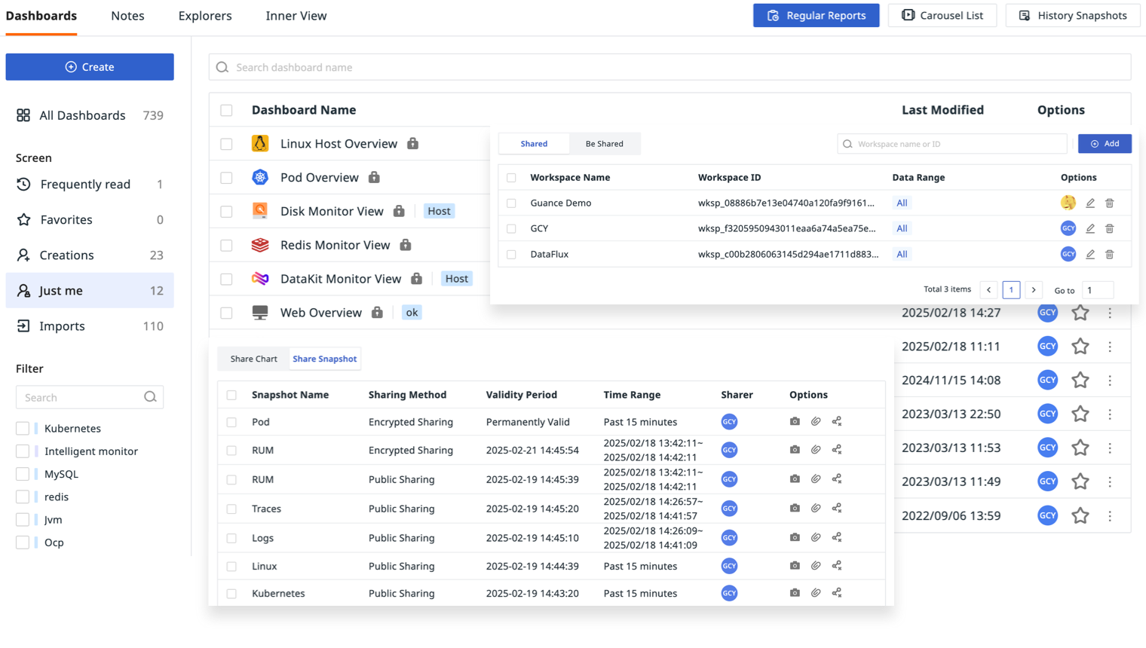The width and height of the screenshot is (1146, 648).
Task: Open more options for 2023/03/13 11:53 row
Action: point(1110,448)
